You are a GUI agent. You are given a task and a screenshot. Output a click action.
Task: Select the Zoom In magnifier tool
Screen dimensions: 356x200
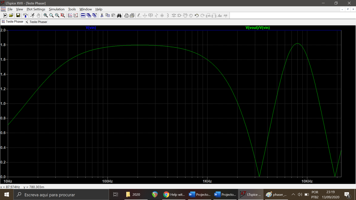click(46, 16)
